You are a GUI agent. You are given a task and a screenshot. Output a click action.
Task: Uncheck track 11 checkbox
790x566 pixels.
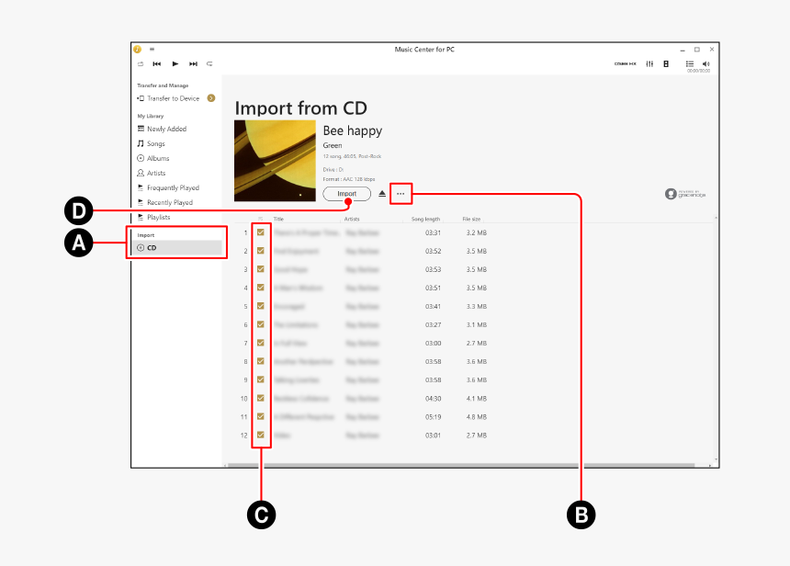pyautogui.click(x=261, y=416)
